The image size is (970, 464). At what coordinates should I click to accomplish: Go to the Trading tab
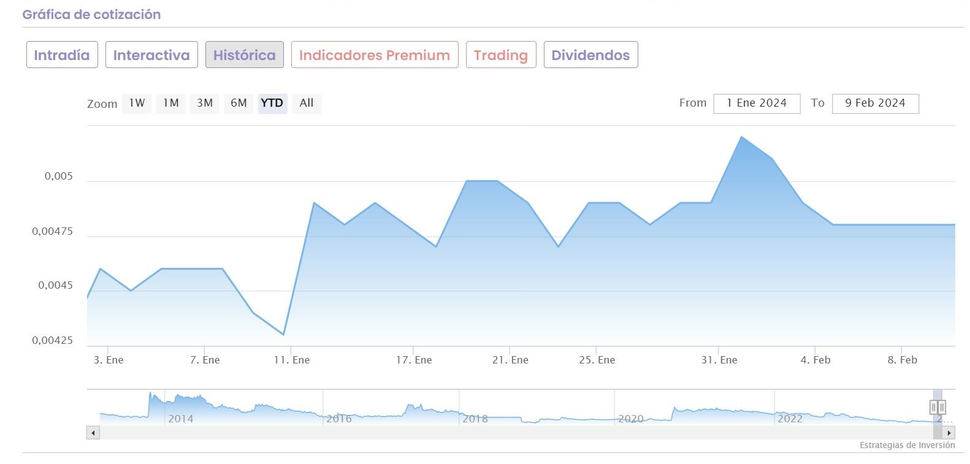501,55
